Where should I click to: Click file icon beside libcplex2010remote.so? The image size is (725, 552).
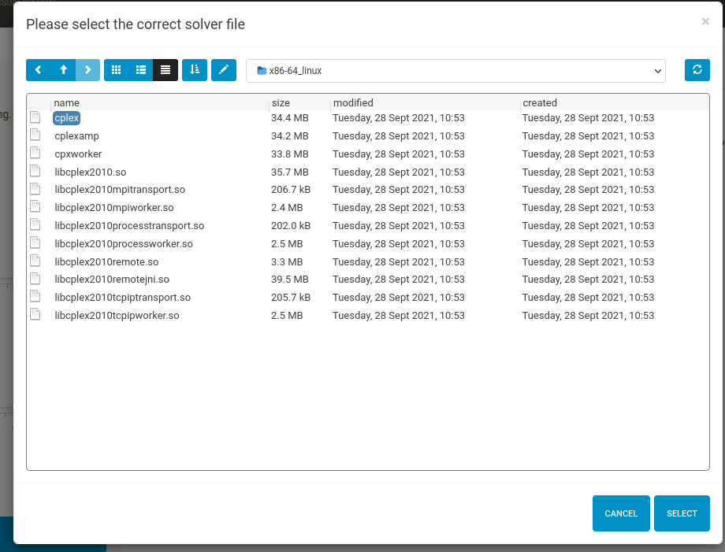coord(35,261)
